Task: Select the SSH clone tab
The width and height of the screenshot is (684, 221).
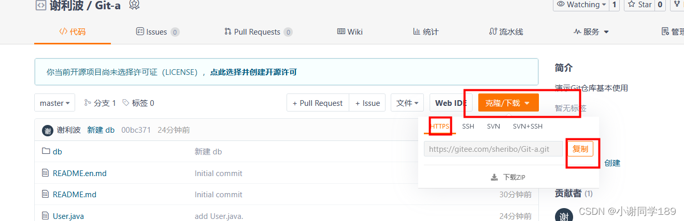Action: point(468,126)
